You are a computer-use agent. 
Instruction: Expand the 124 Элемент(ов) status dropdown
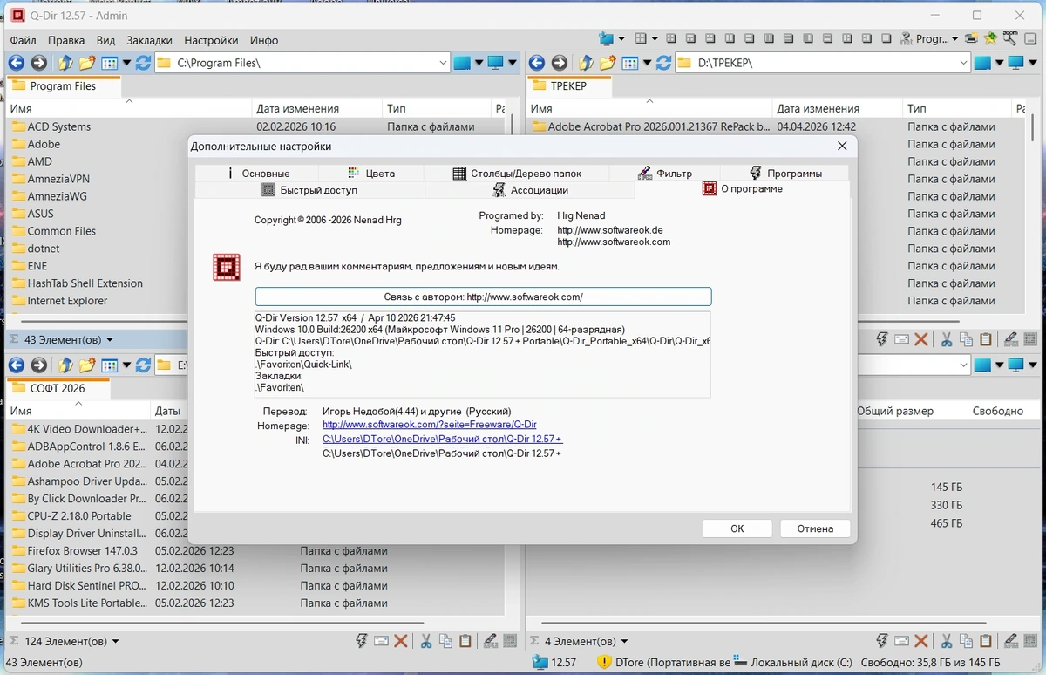(115, 642)
